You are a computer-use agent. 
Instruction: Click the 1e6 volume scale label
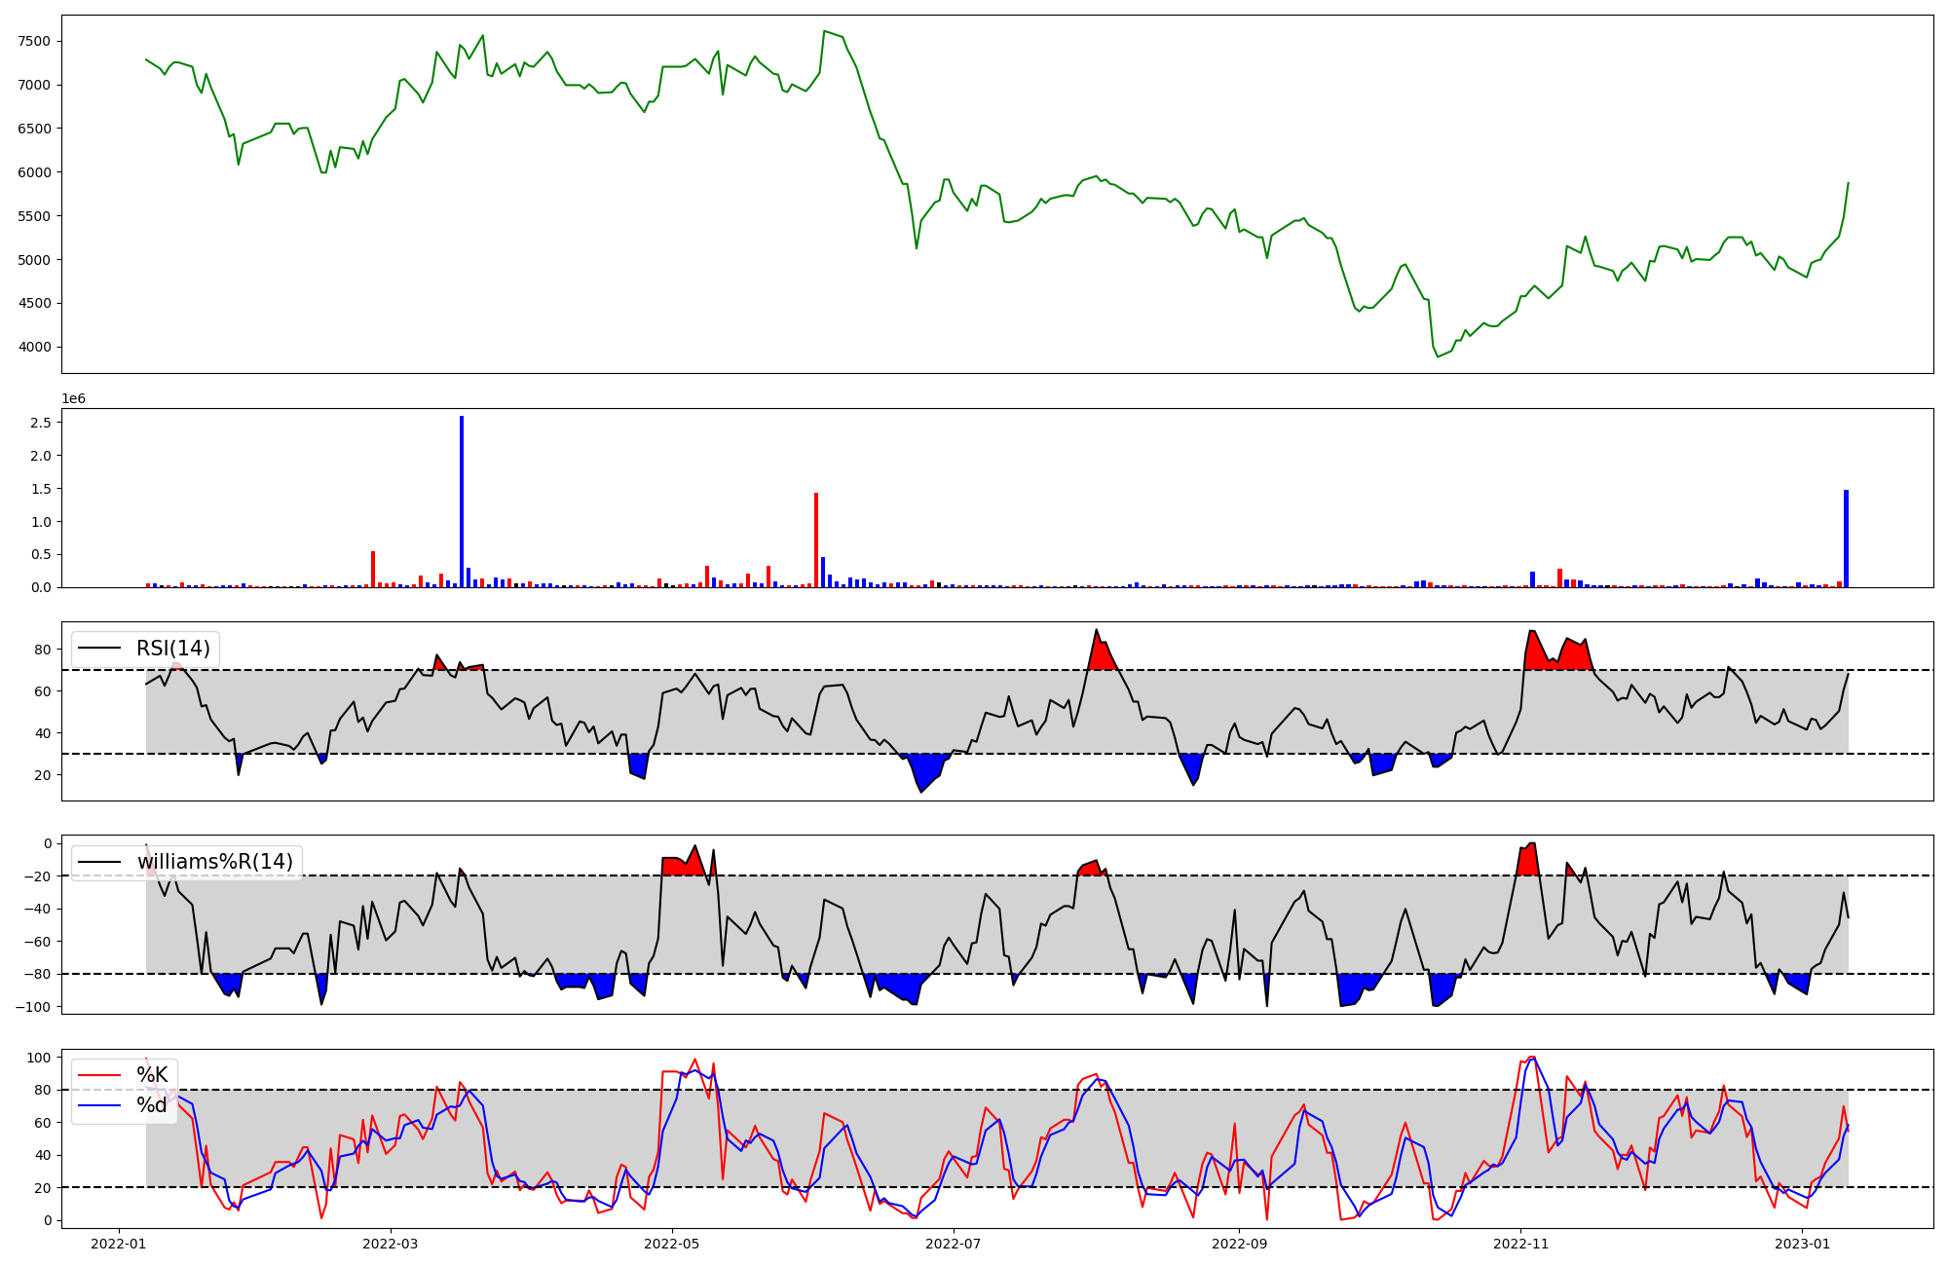(74, 399)
